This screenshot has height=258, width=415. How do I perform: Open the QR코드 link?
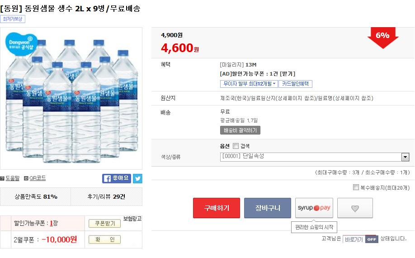(35, 178)
